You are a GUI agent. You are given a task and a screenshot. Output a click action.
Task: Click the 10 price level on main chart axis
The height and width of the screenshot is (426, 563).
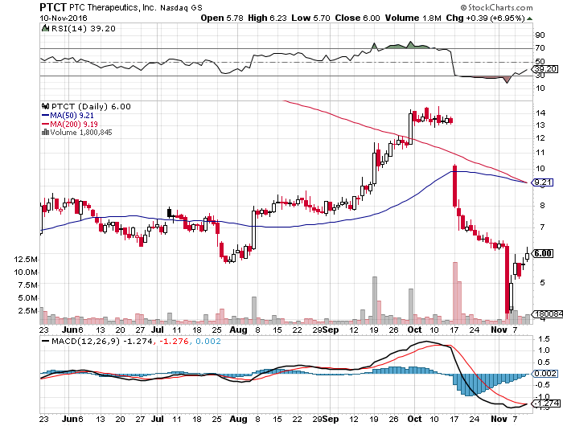pyautogui.click(x=540, y=169)
